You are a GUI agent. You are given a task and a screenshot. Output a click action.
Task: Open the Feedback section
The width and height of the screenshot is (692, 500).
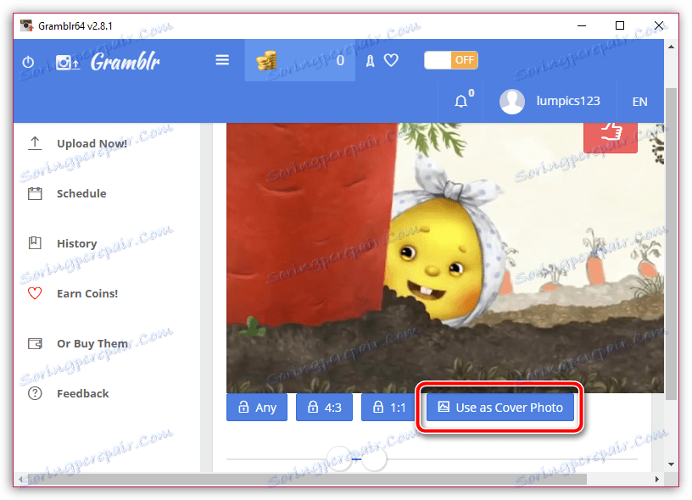(83, 393)
